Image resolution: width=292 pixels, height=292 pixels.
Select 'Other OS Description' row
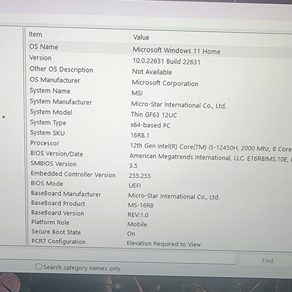(61, 69)
